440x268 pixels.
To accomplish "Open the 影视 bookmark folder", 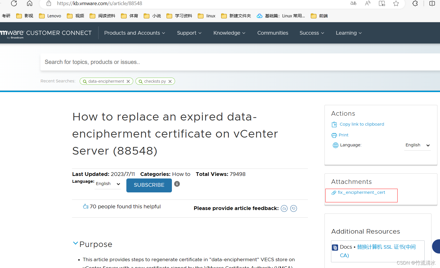I will click(25, 16).
